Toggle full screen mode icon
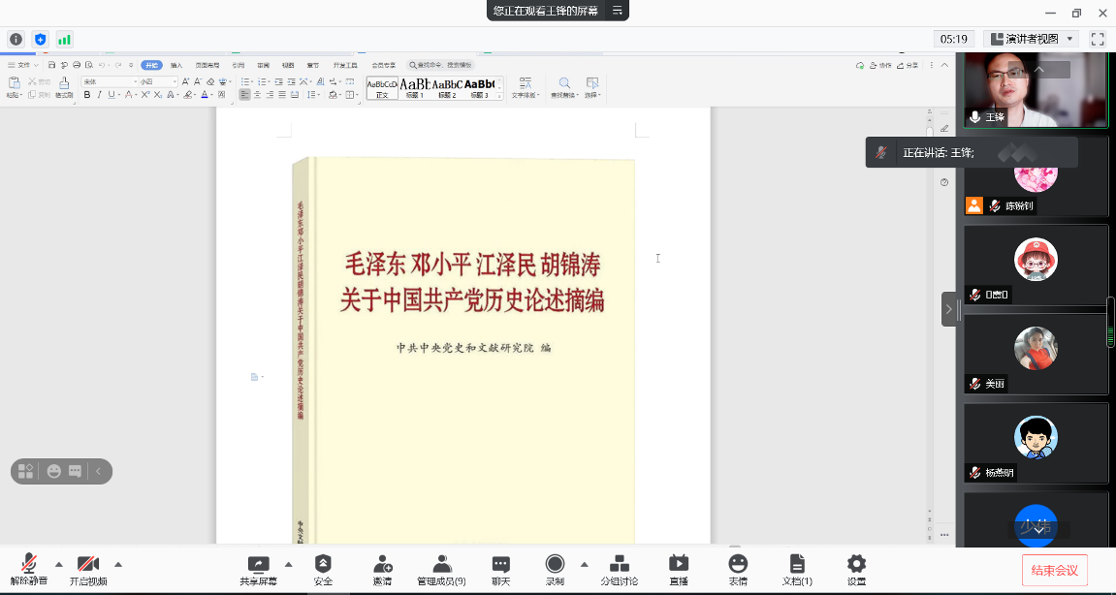1116x595 pixels. (1099, 39)
